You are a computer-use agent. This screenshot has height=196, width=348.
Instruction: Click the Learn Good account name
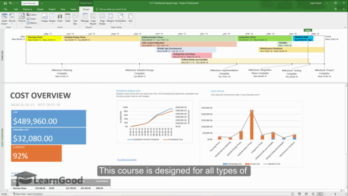tap(315, 3)
